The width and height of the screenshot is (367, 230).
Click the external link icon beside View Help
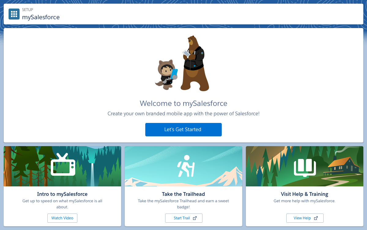(x=316, y=218)
